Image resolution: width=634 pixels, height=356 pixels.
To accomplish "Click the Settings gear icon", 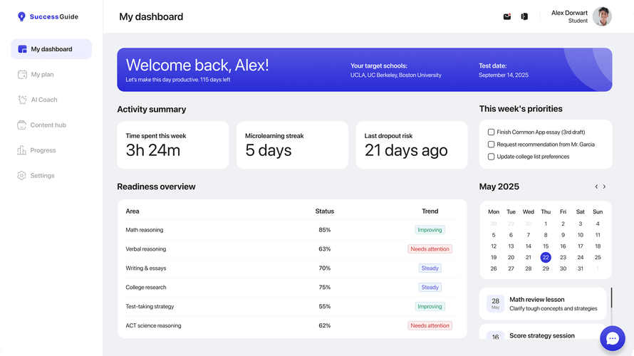I will coord(22,176).
